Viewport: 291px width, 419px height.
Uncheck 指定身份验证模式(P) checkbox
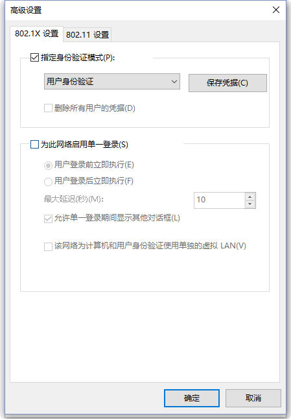point(35,58)
